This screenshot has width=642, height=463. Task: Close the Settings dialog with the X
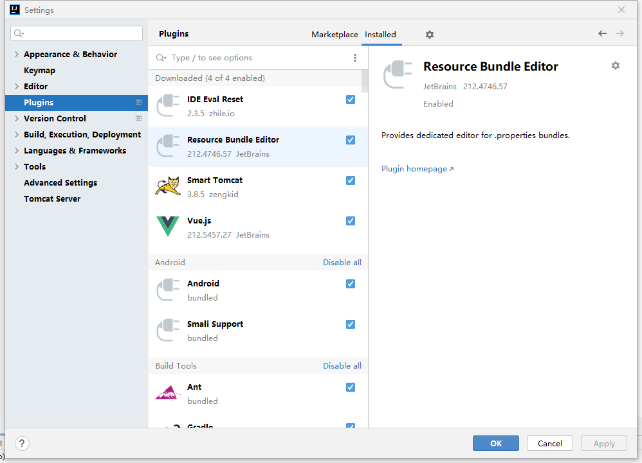[x=621, y=10]
